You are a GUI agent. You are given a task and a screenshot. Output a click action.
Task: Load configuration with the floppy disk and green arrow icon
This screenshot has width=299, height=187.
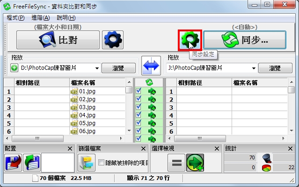pos(32,163)
